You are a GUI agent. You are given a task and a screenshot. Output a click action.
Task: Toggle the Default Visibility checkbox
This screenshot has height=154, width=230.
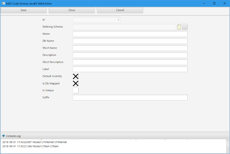coord(76,76)
